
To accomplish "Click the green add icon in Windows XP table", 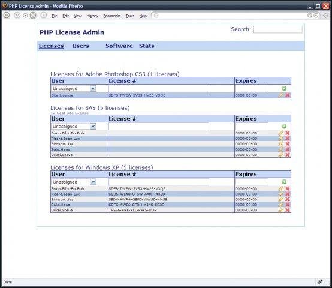I will 284,182.
